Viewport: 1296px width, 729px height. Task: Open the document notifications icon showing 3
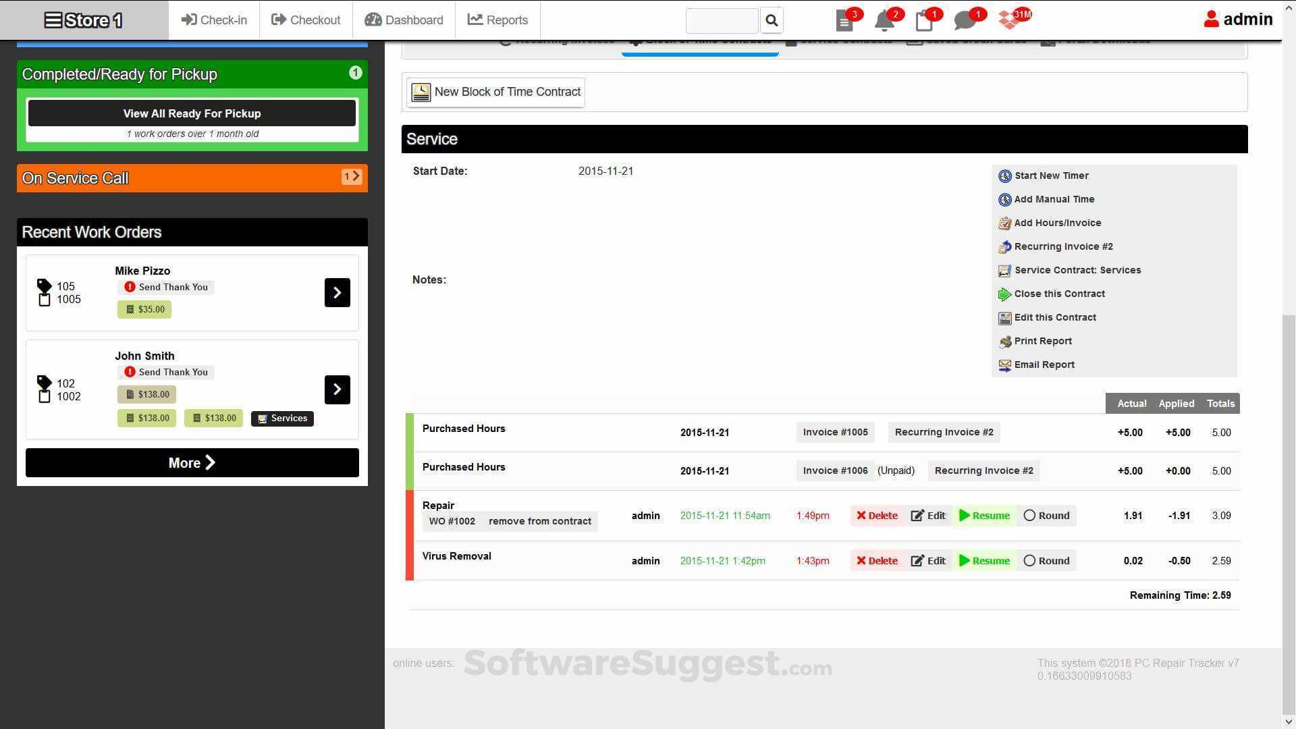tap(844, 20)
